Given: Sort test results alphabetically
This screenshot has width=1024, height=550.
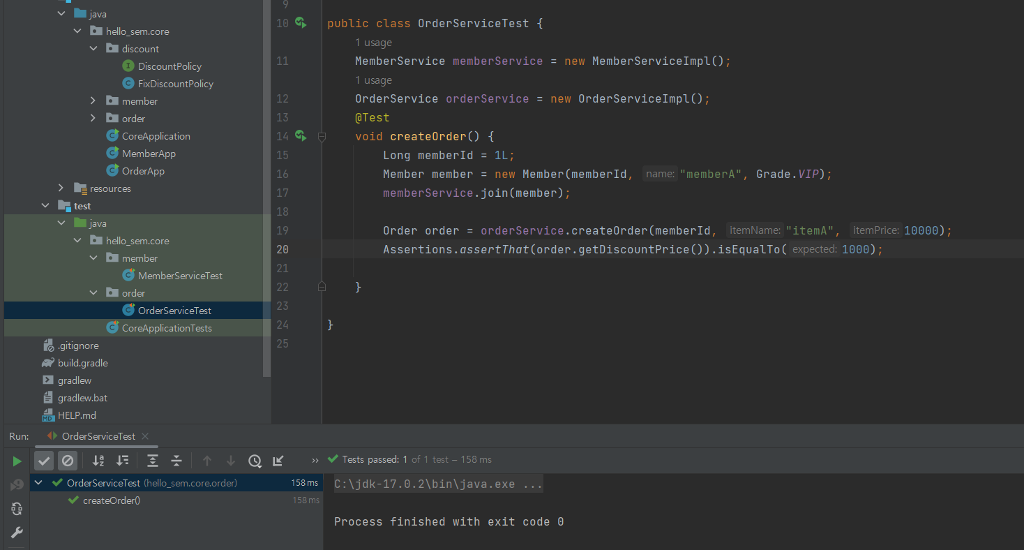Looking at the screenshot, I should [x=98, y=461].
